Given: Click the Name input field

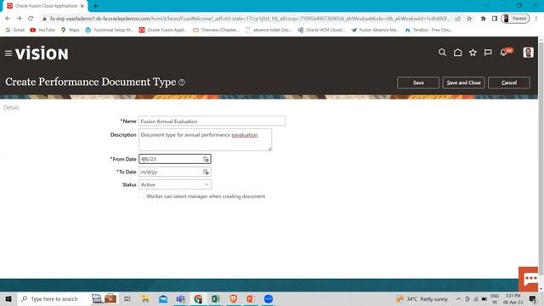Looking at the screenshot, I should pyautogui.click(x=212, y=121).
